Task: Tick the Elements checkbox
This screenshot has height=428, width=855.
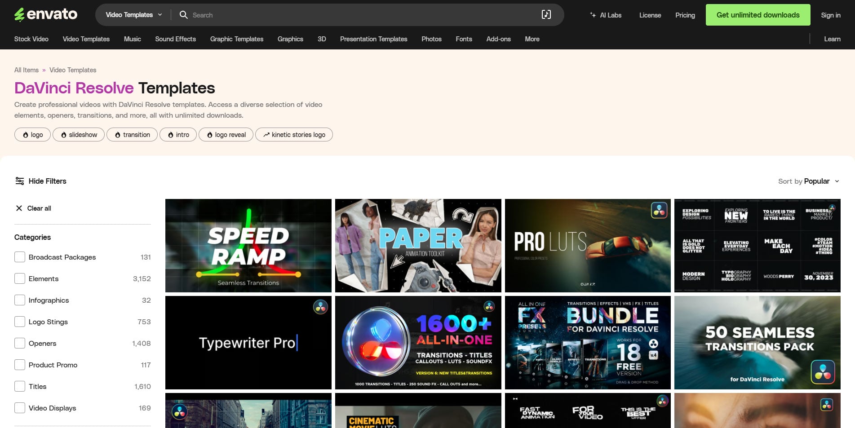Action: coord(20,278)
